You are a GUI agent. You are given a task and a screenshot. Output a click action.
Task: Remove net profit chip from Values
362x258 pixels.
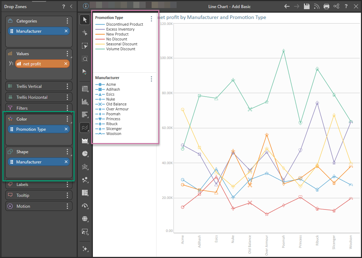pos(66,64)
